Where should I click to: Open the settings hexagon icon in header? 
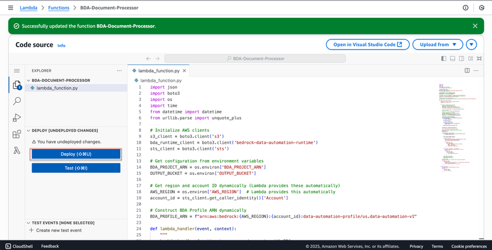[482, 8]
